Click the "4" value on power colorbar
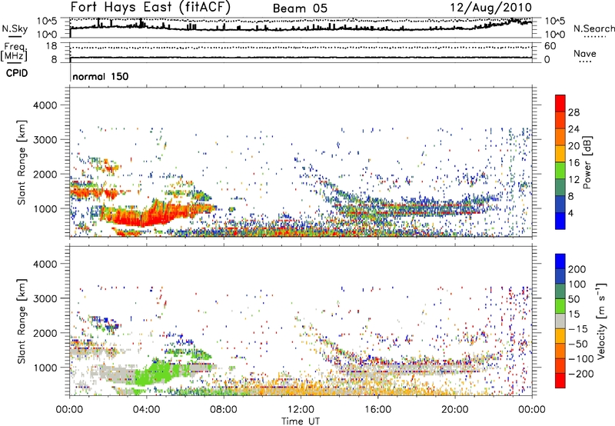This screenshot has height=426, width=615. pyautogui.click(x=571, y=213)
